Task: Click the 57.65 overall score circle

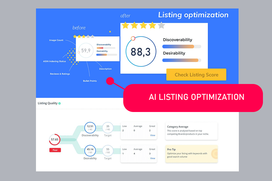Action: pos(55,140)
